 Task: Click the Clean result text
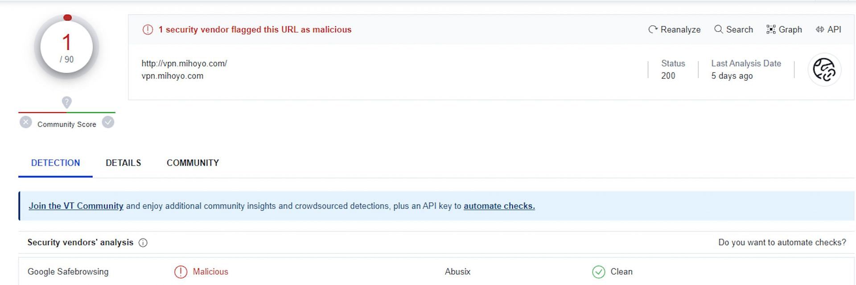click(x=621, y=272)
